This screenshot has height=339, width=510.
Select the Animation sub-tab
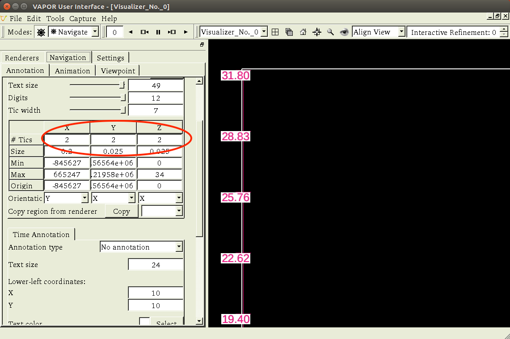pyautogui.click(x=72, y=71)
